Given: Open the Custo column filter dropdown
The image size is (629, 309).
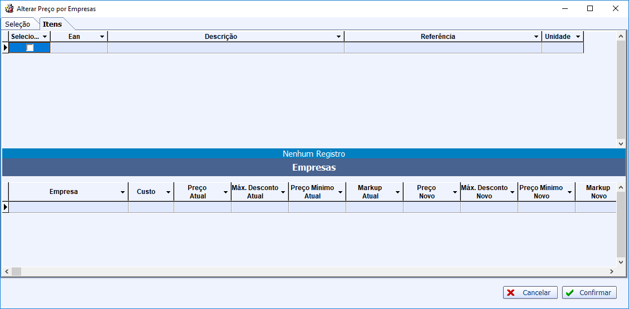Looking at the screenshot, I should pyautogui.click(x=168, y=192).
